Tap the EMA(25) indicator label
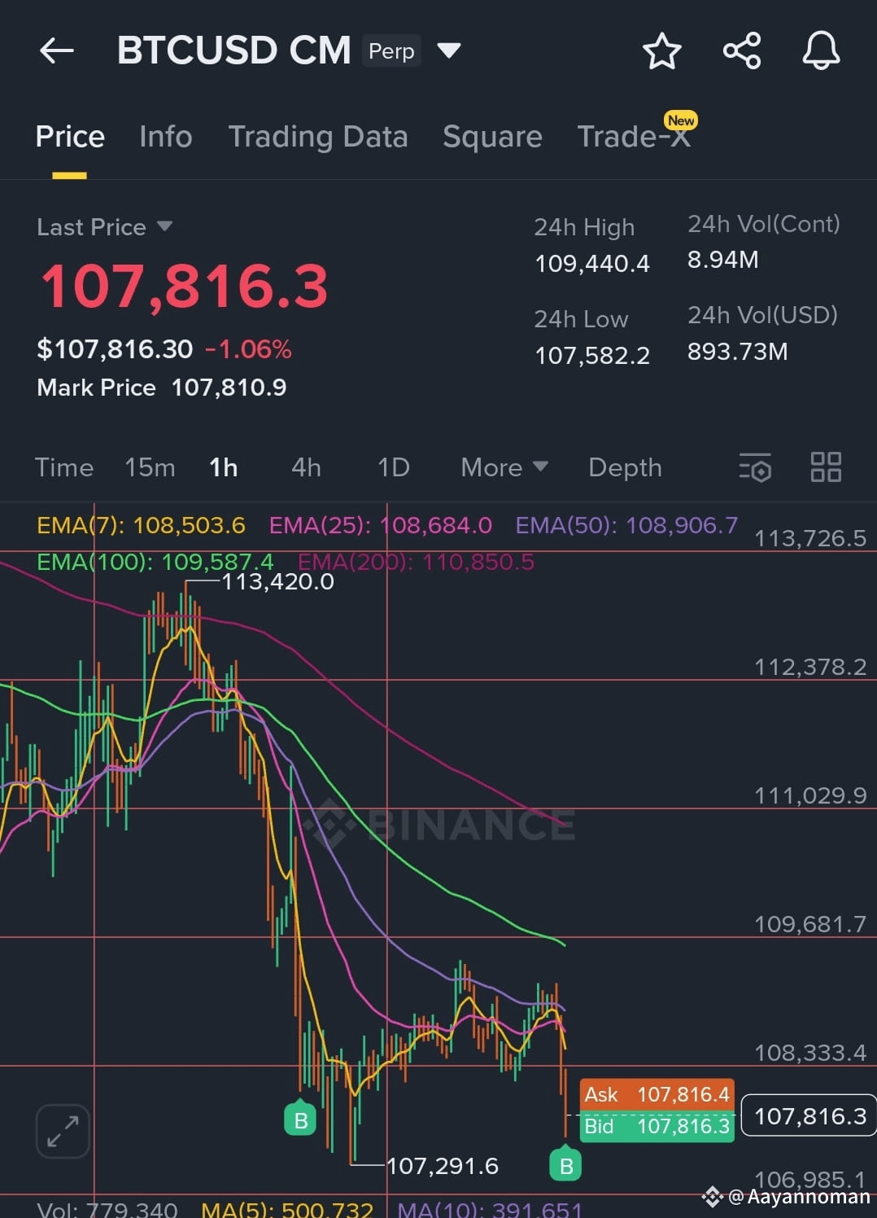 381,525
